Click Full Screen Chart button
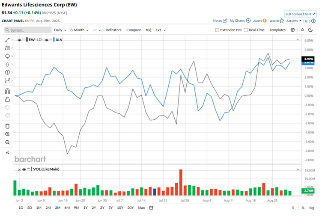Image resolution: width=322 pixels, height=219 pixels. pyautogui.click(x=301, y=14)
